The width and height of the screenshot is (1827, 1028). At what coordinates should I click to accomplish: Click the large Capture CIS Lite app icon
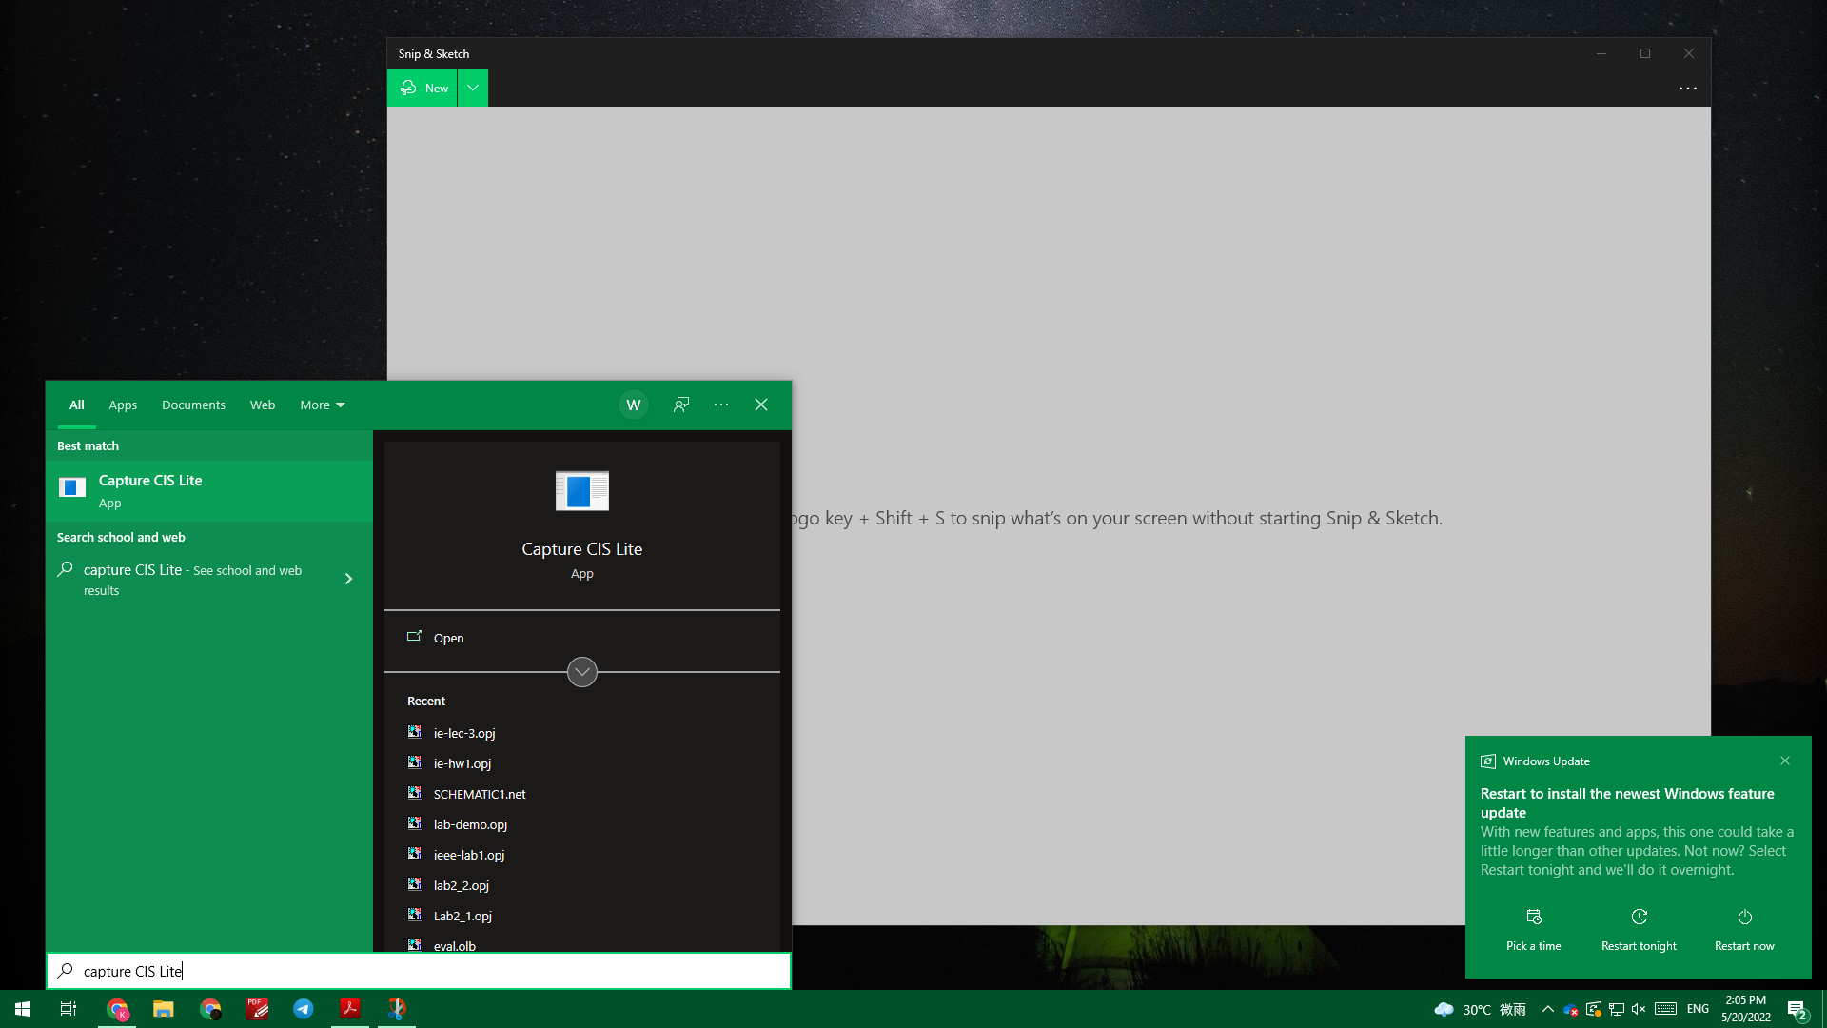(582, 491)
